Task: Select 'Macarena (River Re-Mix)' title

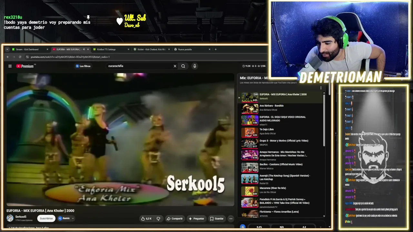Action: coord(273,188)
